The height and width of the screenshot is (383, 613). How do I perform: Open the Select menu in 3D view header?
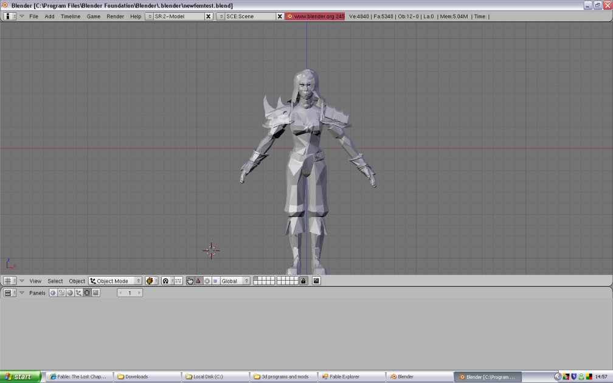coord(55,281)
